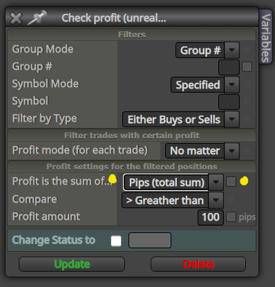Image resolution: width=275 pixels, height=287 pixels.
Task: Expand the Filter by Type dropdown arrow
Action: click(x=232, y=119)
